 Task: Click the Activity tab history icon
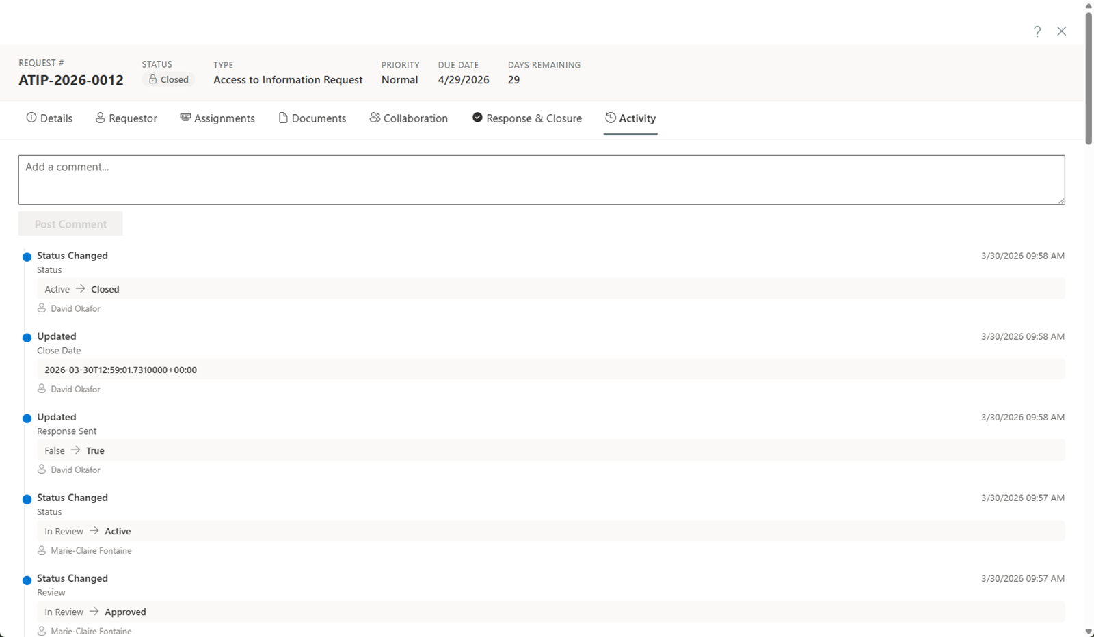(611, 118)
